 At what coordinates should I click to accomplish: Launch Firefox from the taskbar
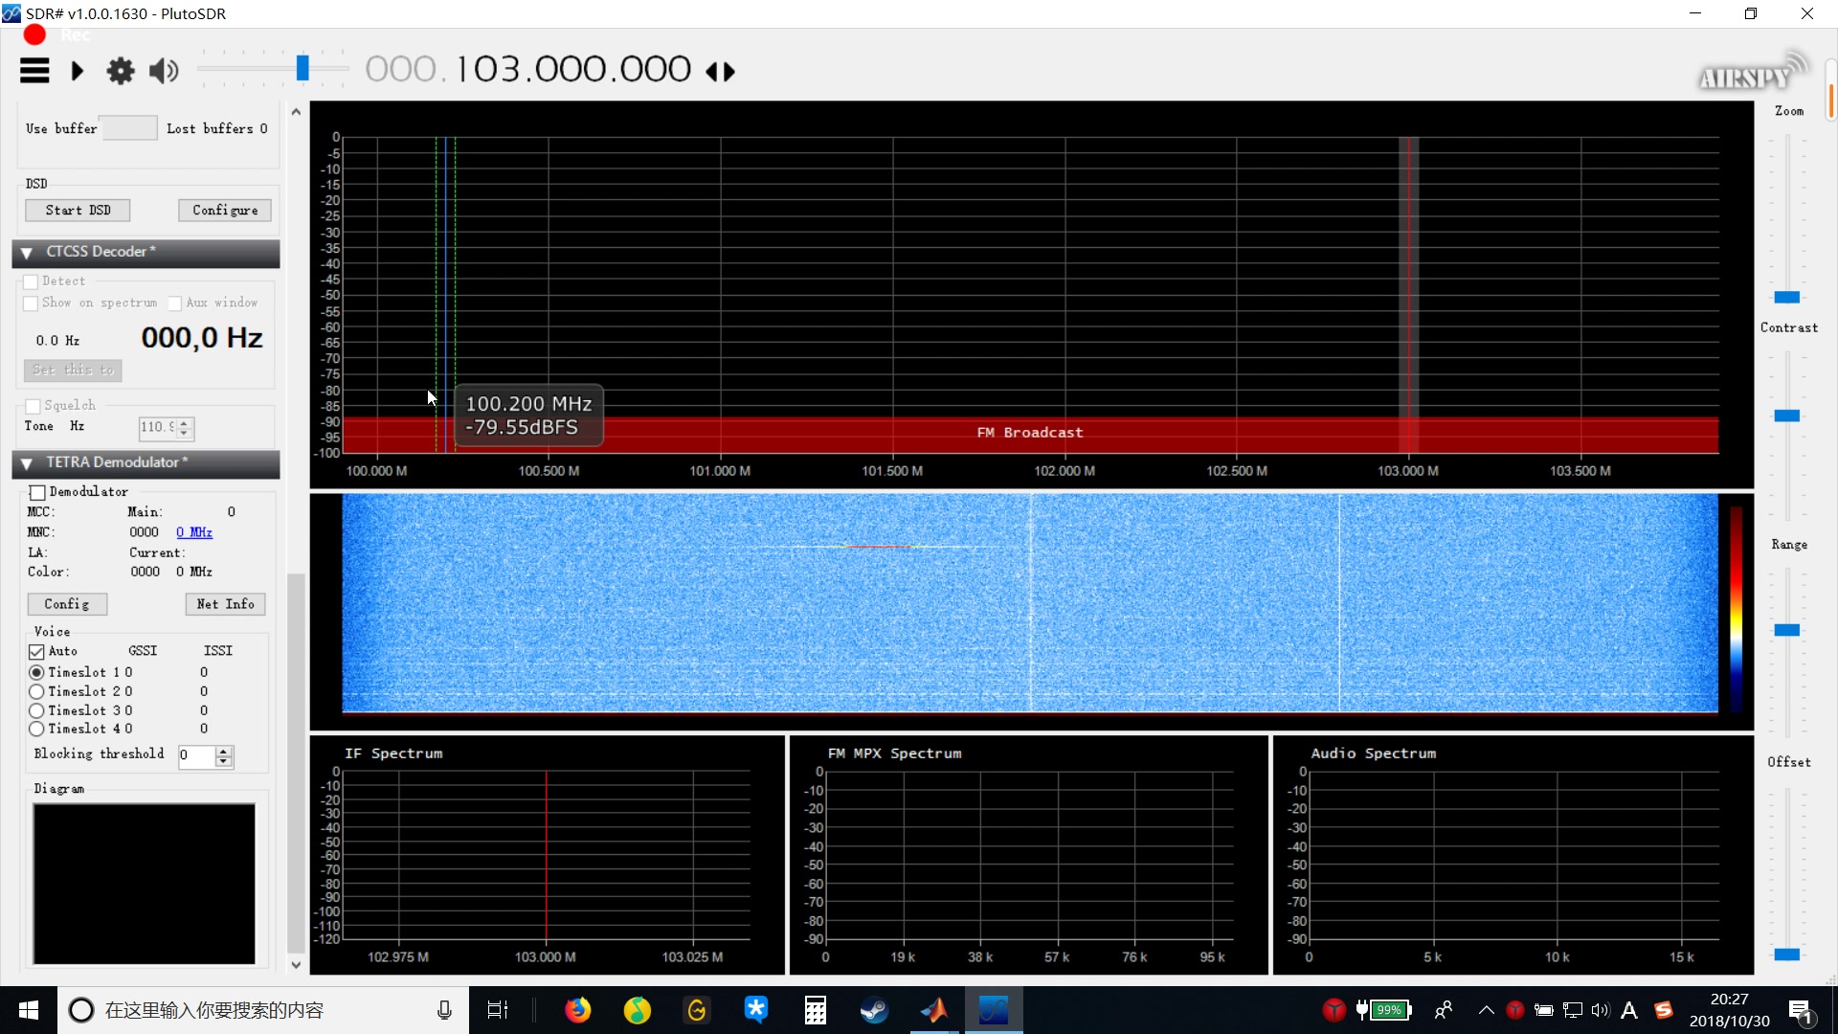pos(578,1010)
